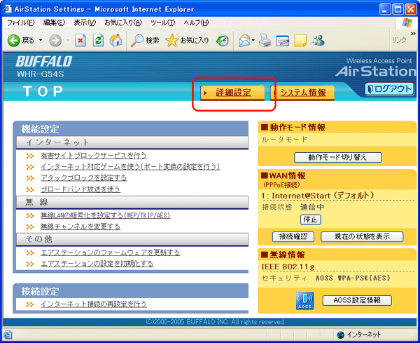Screen dimensions: 420x343
Task: Open the Mail button dropdown arrow
Action: point(253,41)
